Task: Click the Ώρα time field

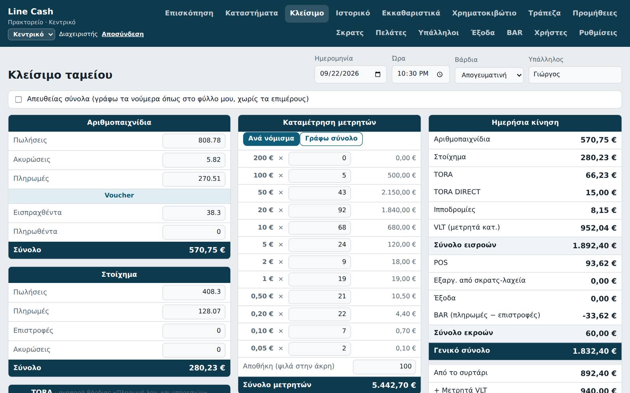Action: [x=421, y=74]
